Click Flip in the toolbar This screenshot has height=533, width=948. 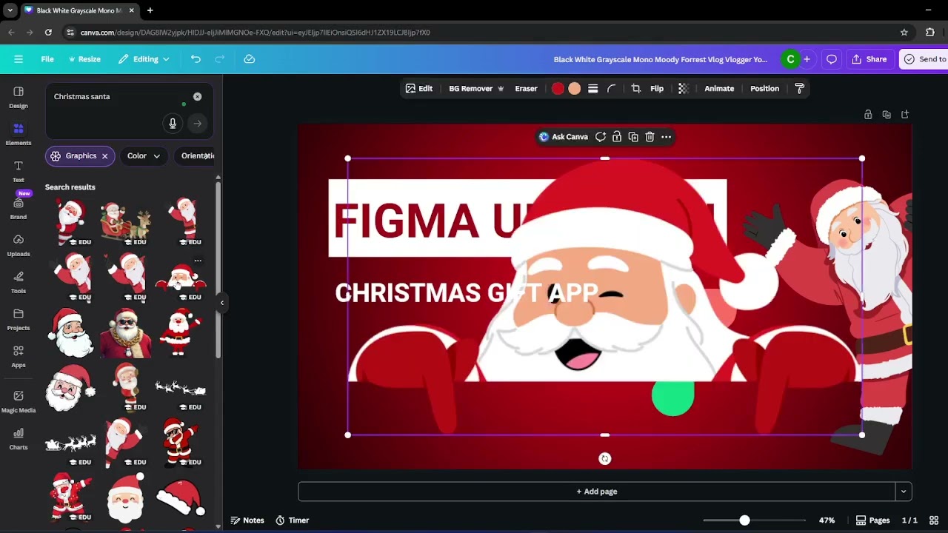coord(657,89)
